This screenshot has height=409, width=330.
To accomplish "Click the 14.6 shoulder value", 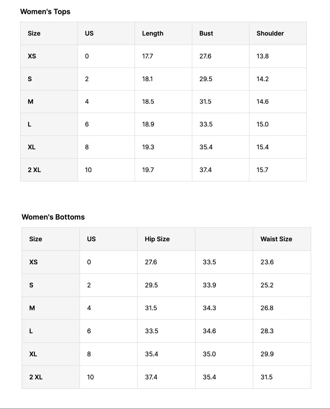I will click(263, 102).
